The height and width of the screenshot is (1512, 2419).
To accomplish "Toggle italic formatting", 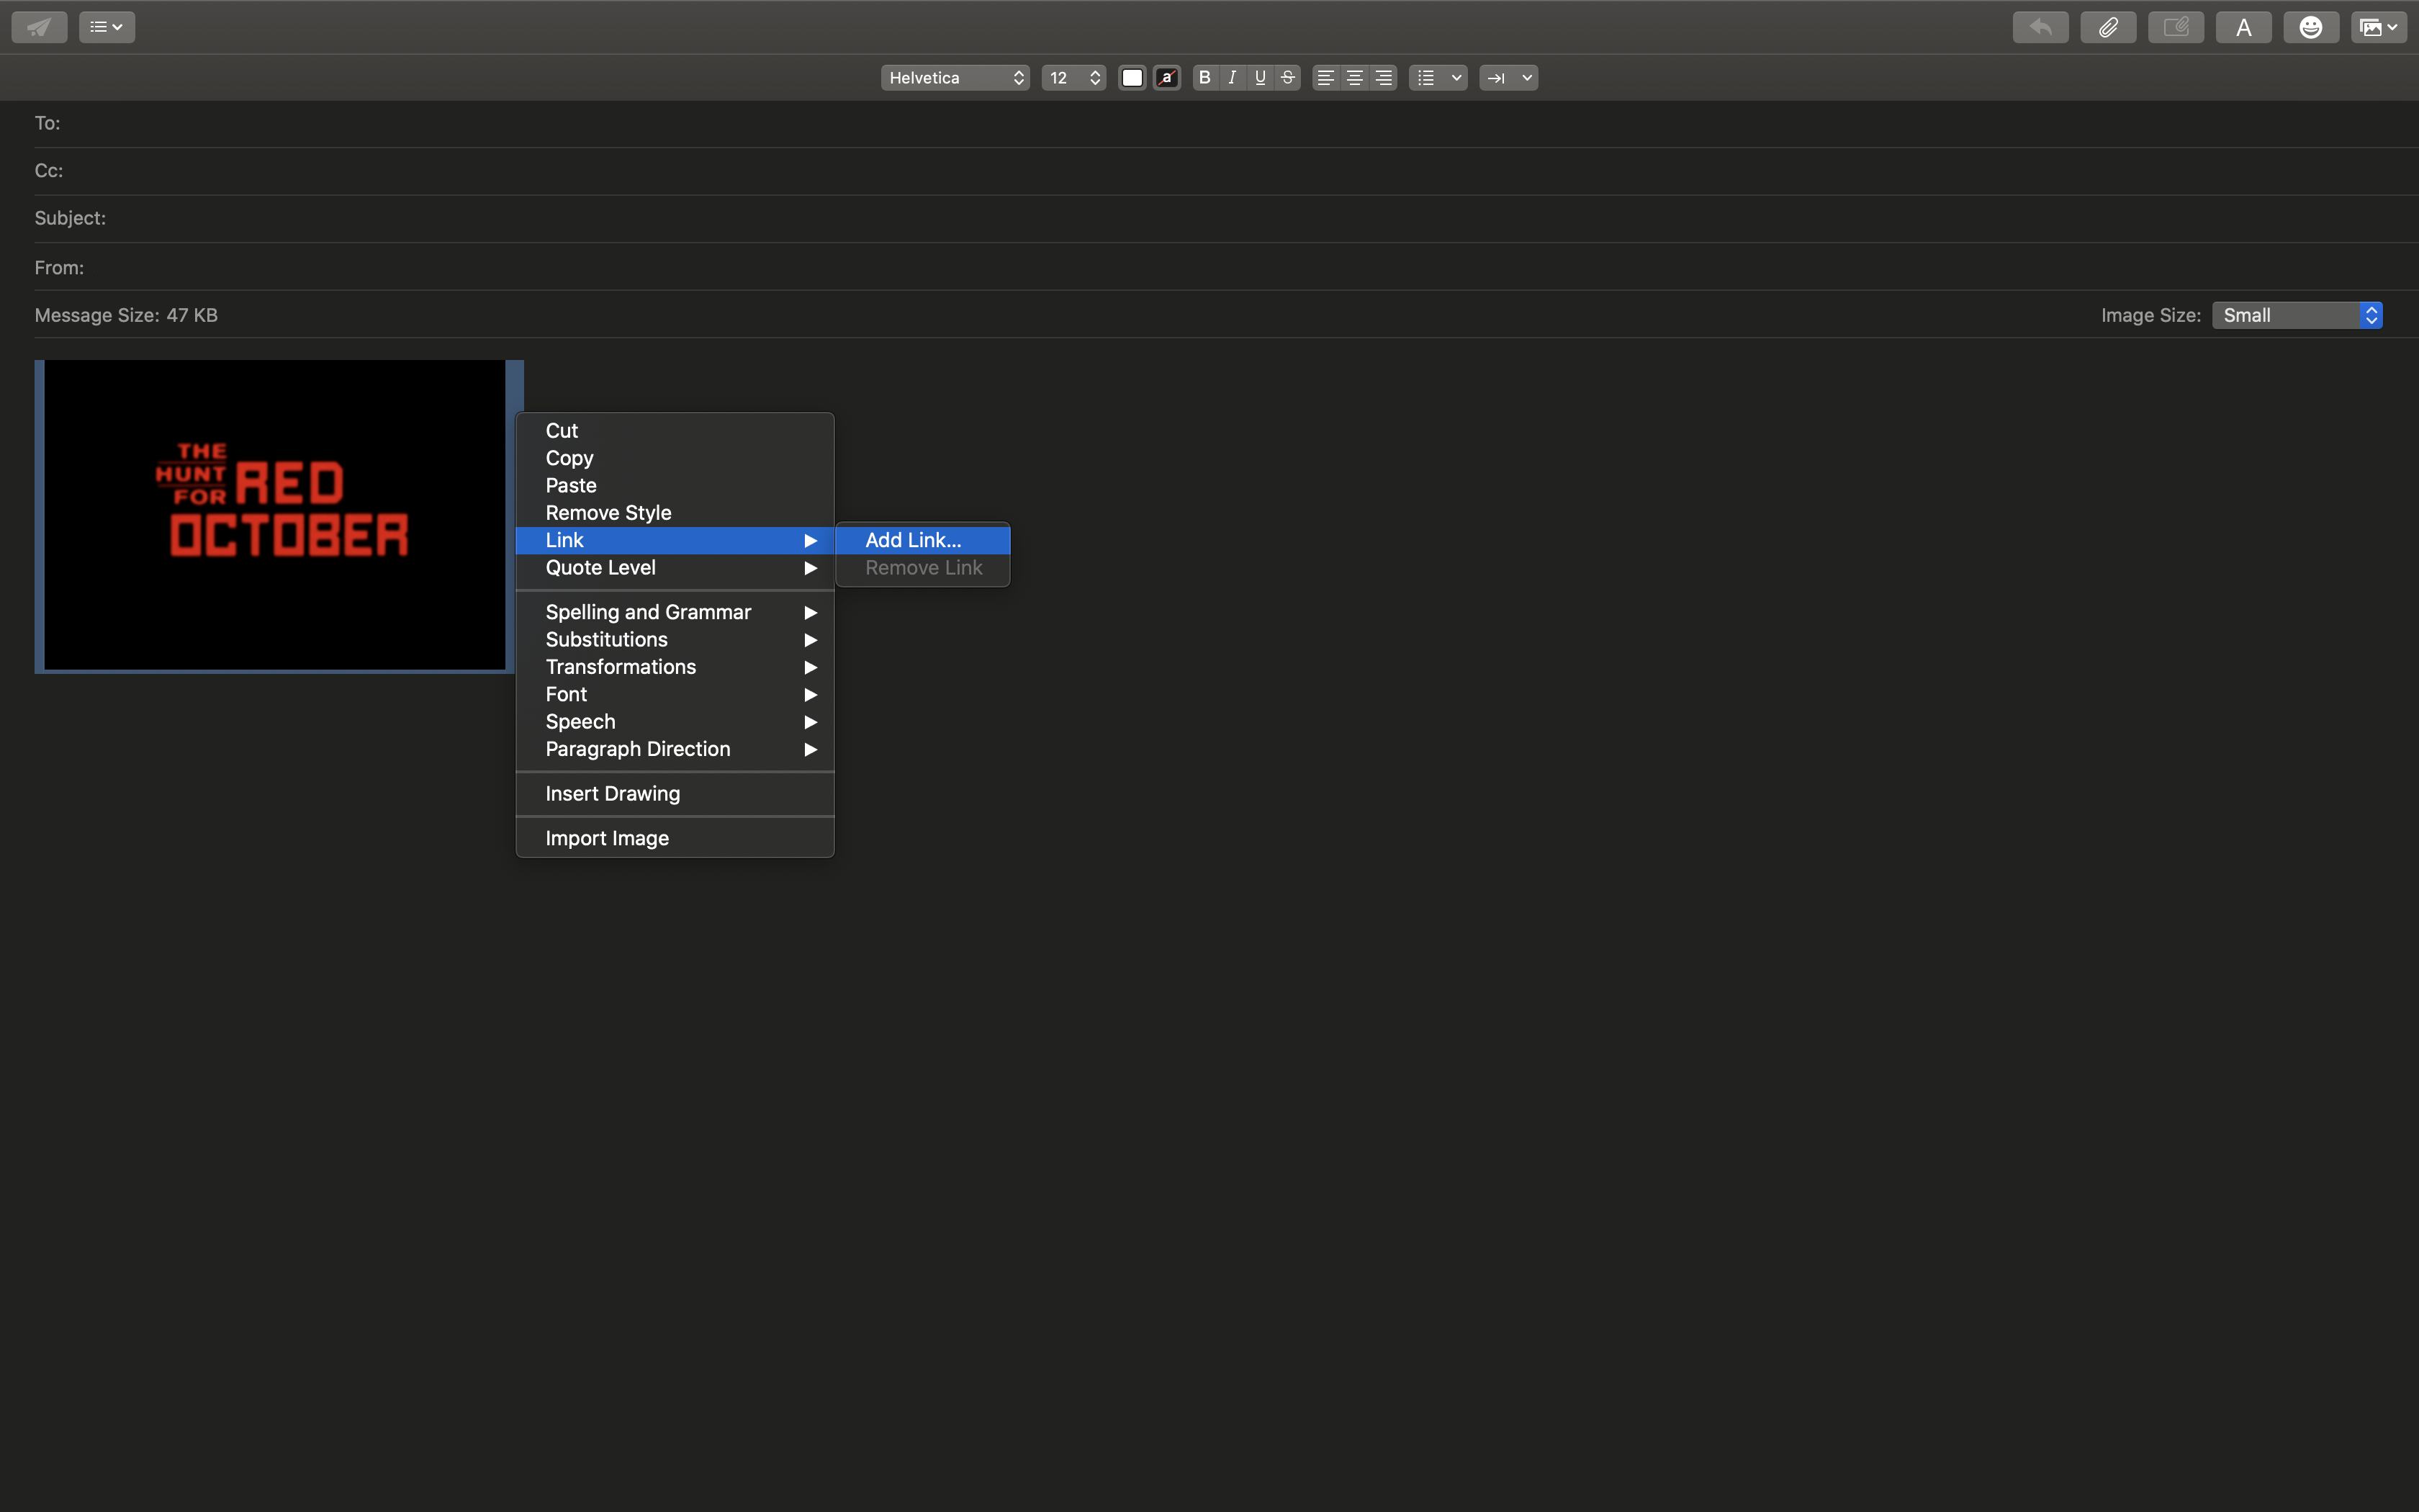I will 1233,78.
